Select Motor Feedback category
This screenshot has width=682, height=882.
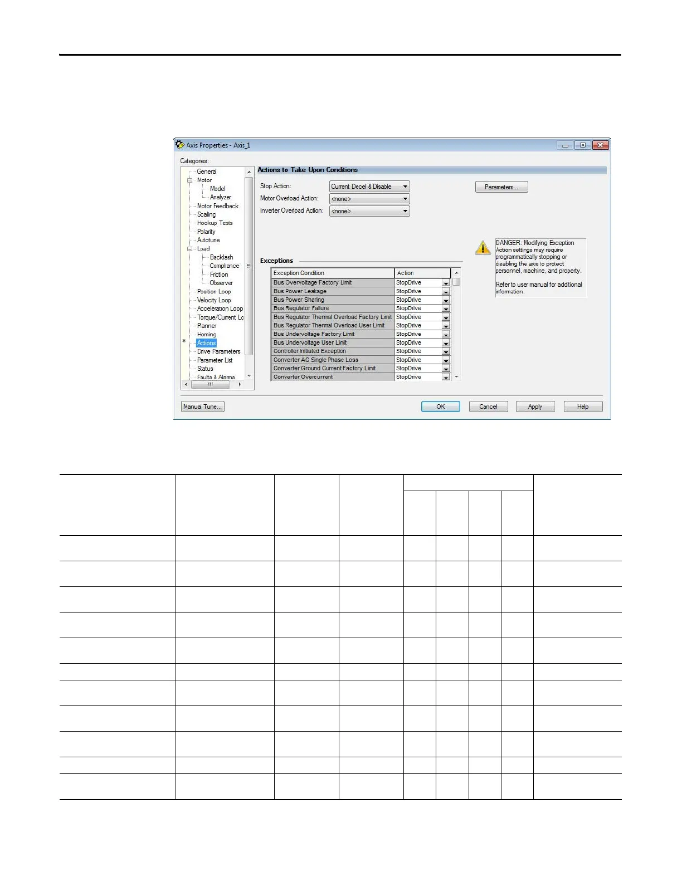(218, 206)
